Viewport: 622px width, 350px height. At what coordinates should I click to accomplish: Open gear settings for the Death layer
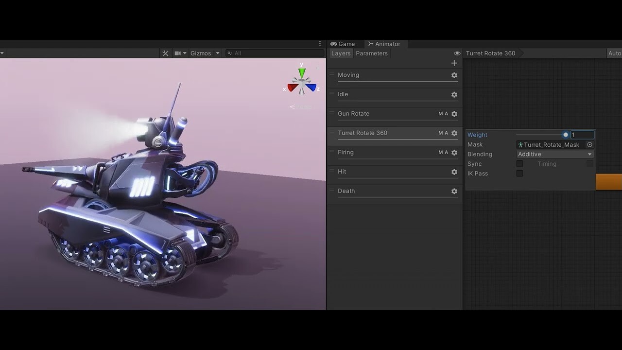tap(454, 191)
